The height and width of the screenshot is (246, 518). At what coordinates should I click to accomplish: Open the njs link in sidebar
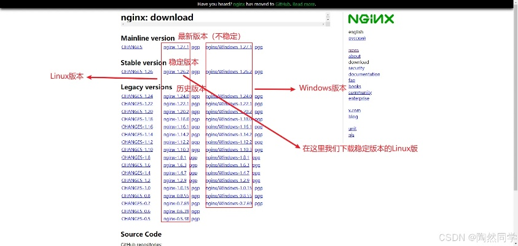[351, 135]
